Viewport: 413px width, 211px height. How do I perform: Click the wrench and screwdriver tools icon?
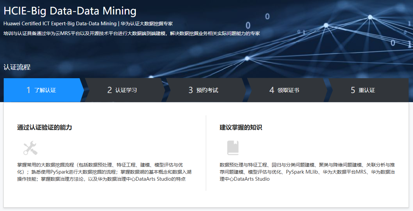pyautogui.click(x=30, y=148)
